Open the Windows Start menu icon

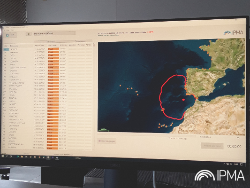tap(2, 156)
